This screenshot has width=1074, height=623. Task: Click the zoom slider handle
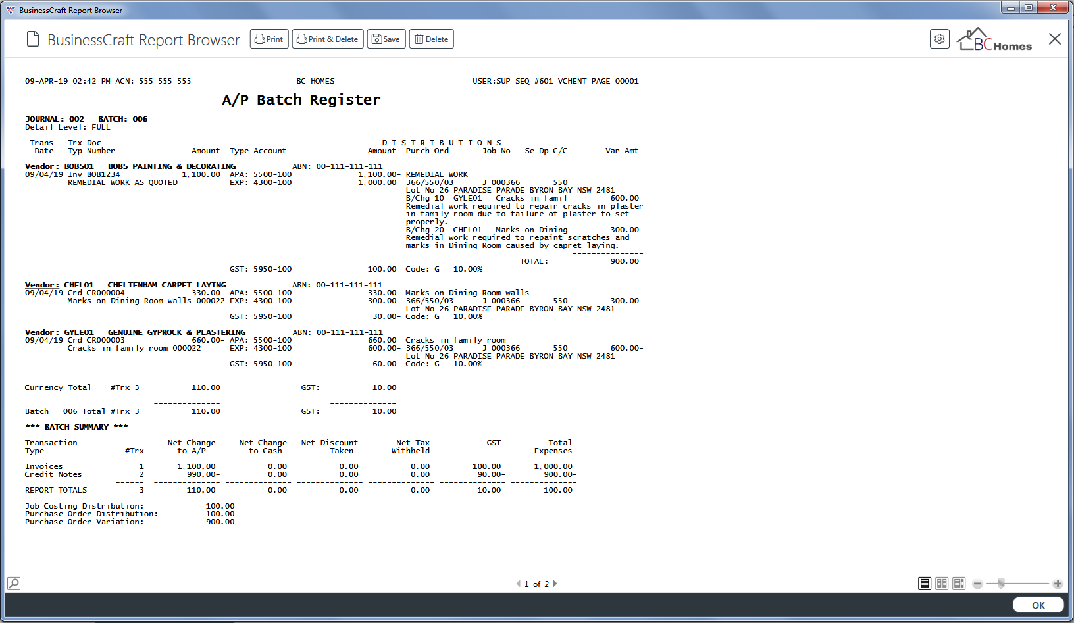point(1001,584)
